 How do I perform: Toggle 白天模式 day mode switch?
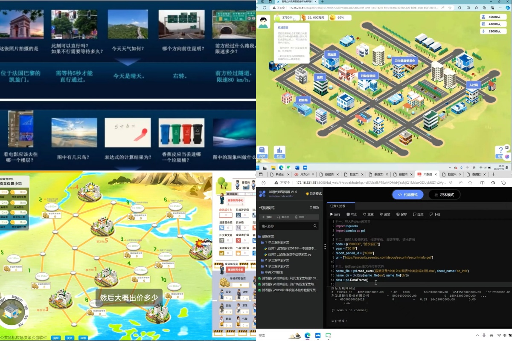coord(314,194)
